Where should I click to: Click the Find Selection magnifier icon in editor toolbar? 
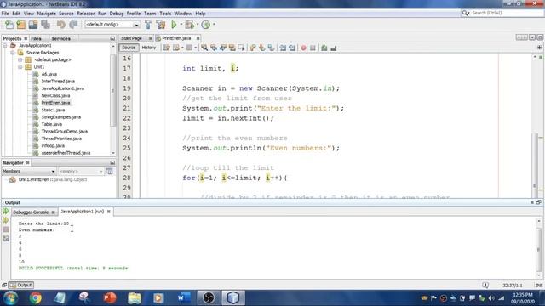coord(204,48)
